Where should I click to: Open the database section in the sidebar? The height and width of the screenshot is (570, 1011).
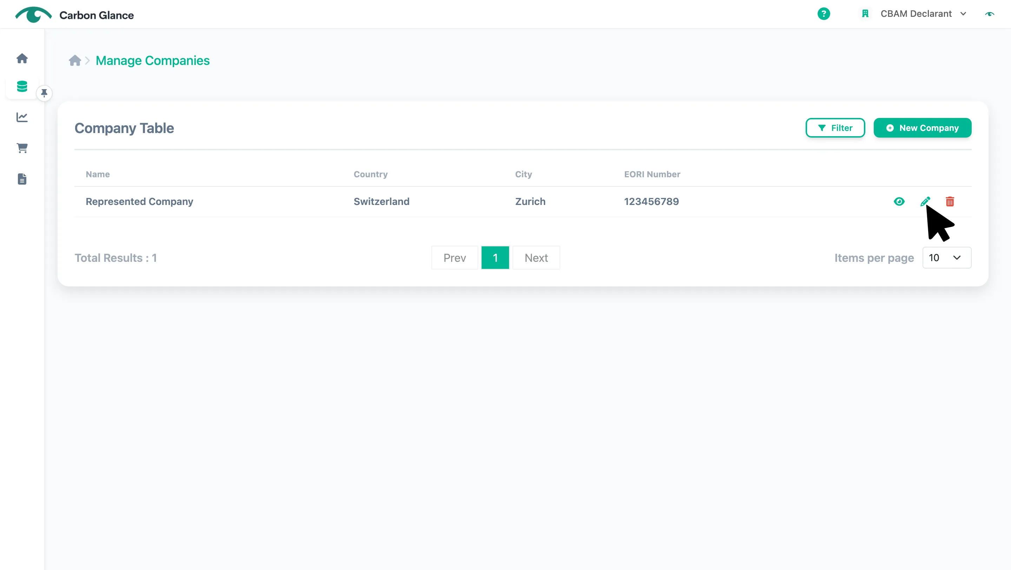tap(22, 86)
